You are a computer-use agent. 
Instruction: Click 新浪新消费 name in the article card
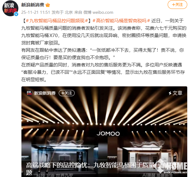pyautogui.click(x=45, y=93)
